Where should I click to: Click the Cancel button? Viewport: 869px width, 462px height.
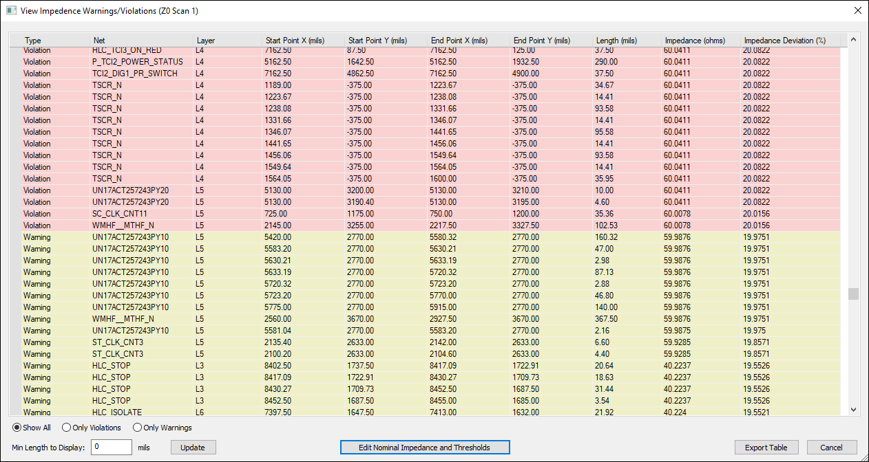click(x=832, y=447)
